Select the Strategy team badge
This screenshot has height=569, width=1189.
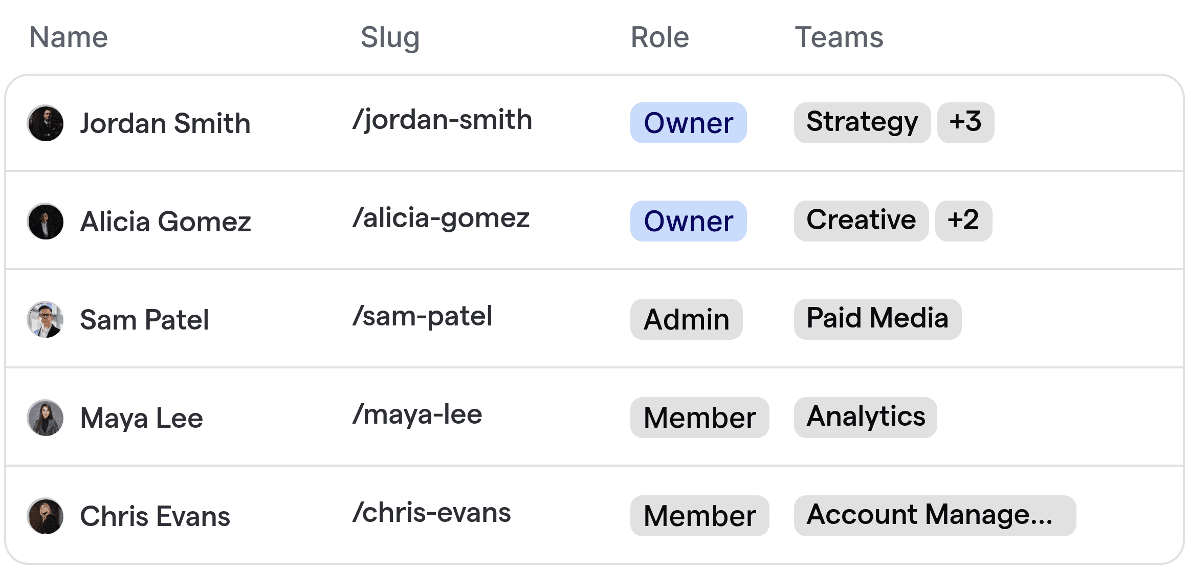862,122
